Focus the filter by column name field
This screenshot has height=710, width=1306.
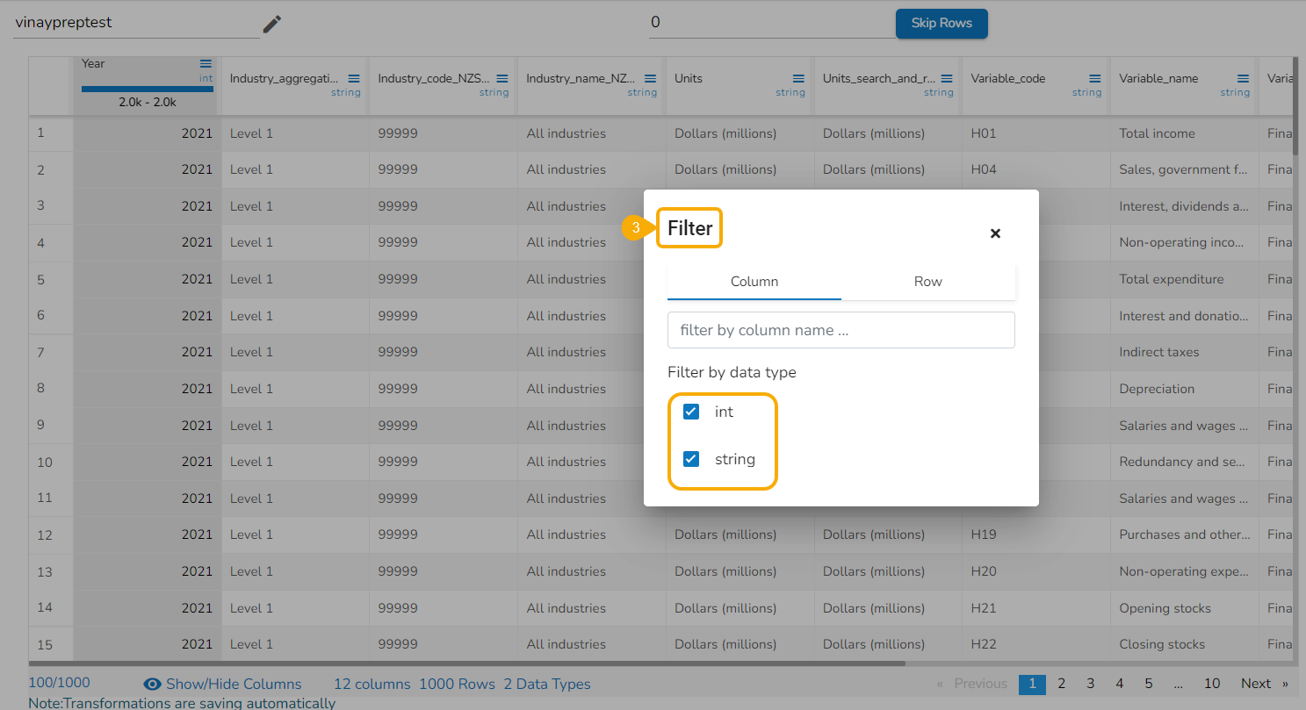click(x=841, y=330)
